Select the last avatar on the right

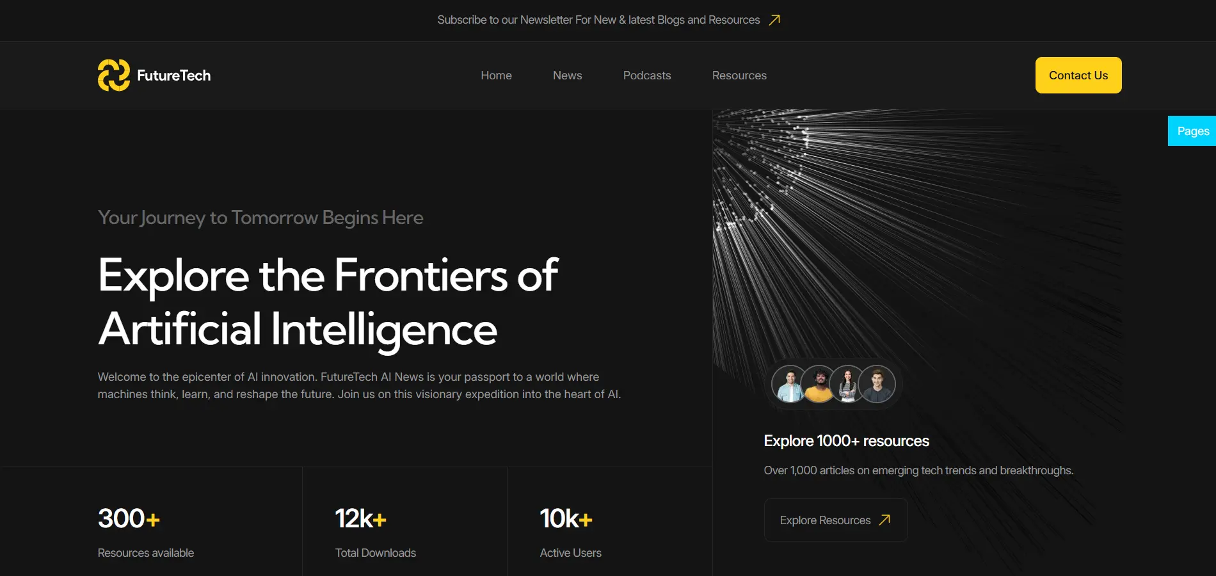coord(877,384)
